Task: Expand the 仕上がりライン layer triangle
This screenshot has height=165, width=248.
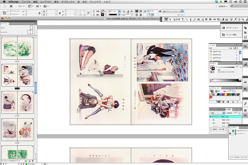Action: 237,131
